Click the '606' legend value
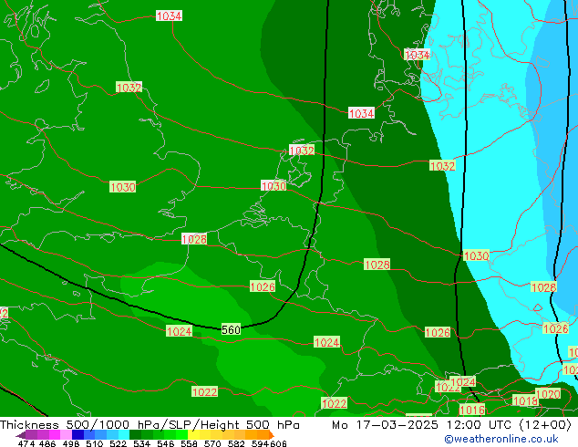The image size is (578, 447). click(277, 443)
